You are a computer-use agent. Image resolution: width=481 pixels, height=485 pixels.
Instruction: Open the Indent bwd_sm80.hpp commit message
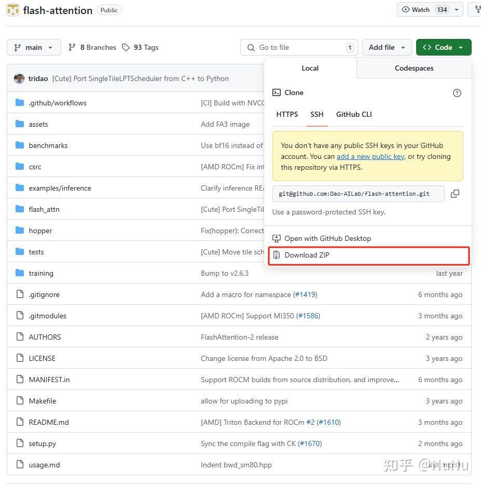236,465
